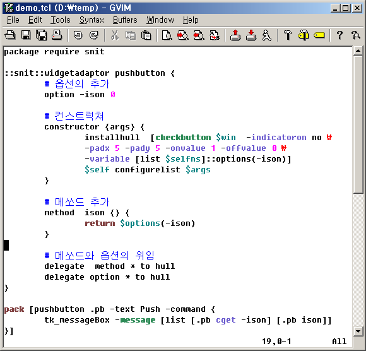Click the scrollbar down arrow
The height and width of the screenshot is (351, 366).
tap(358, 331)
